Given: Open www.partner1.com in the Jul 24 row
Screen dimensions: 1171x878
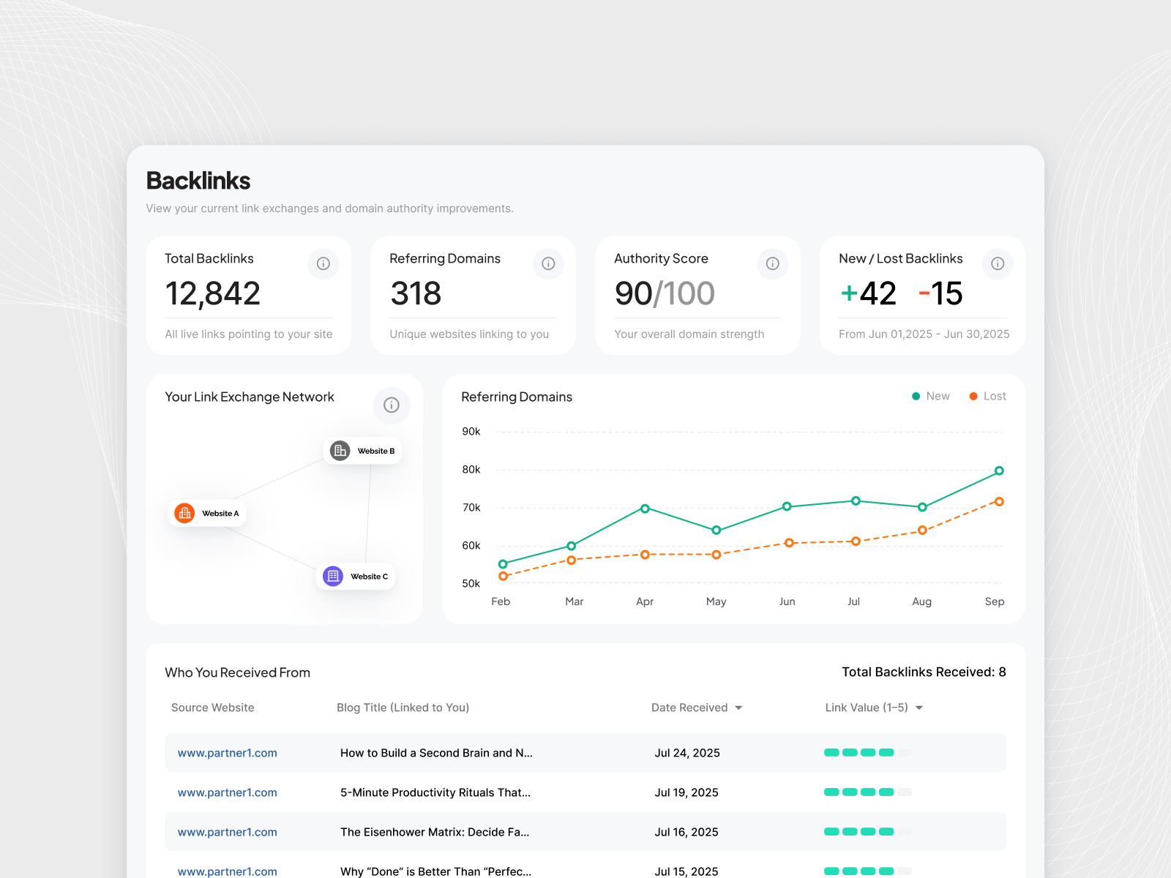Looking at the screenshot, I should [227, 752].
